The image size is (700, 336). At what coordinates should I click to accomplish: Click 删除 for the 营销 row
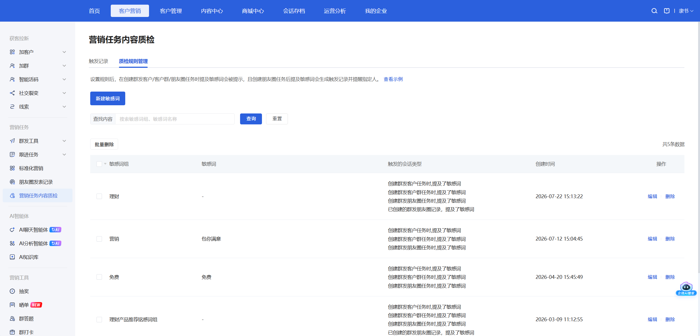coord(670,239)
